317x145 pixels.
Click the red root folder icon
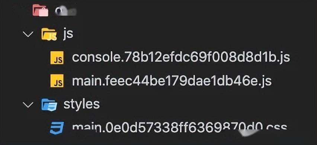(x=41, y=10)
